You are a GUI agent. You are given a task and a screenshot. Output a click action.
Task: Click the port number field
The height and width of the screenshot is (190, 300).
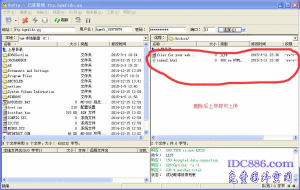pos(209,29)
